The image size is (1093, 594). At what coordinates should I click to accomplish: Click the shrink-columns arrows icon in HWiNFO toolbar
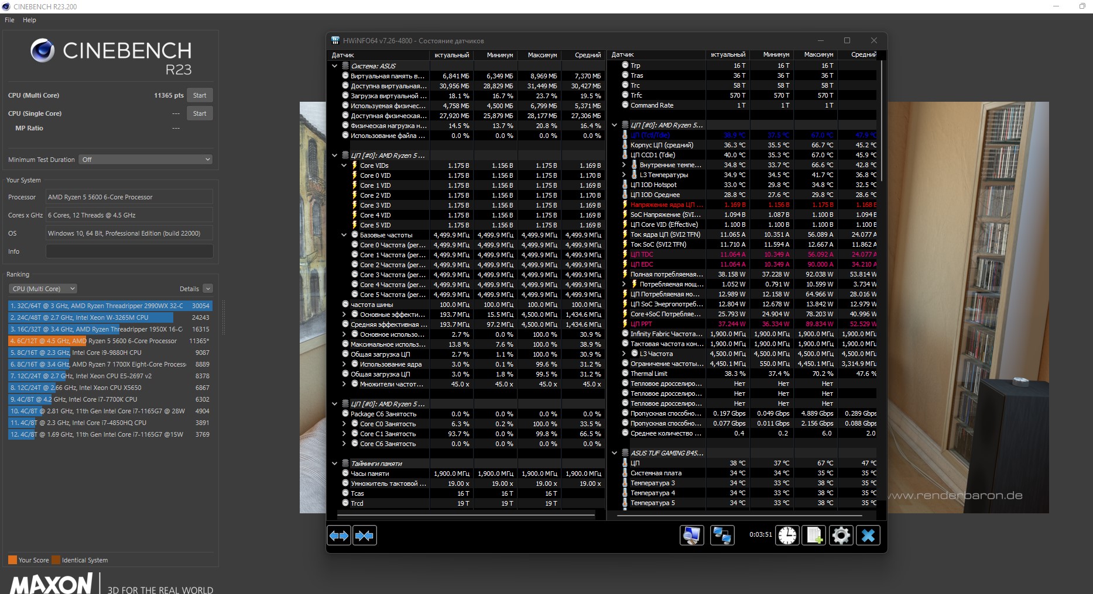(364, 536)
